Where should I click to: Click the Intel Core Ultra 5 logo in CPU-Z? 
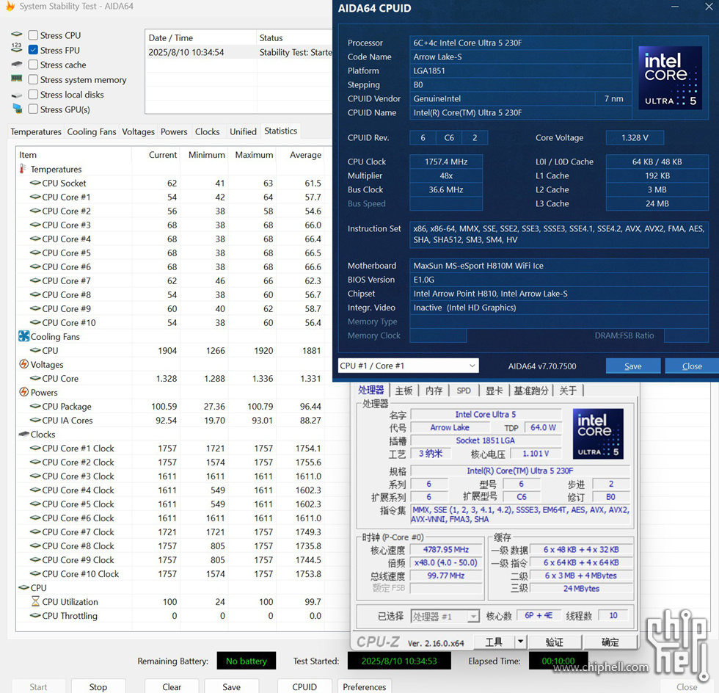point(598,434)
